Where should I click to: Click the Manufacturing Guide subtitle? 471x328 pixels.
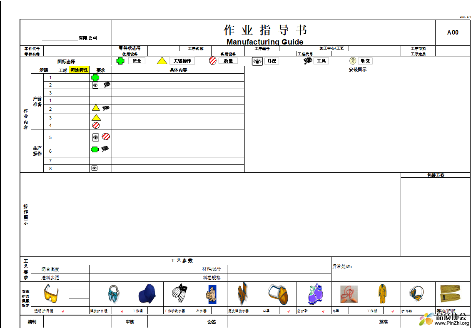(x=264, y=42)
